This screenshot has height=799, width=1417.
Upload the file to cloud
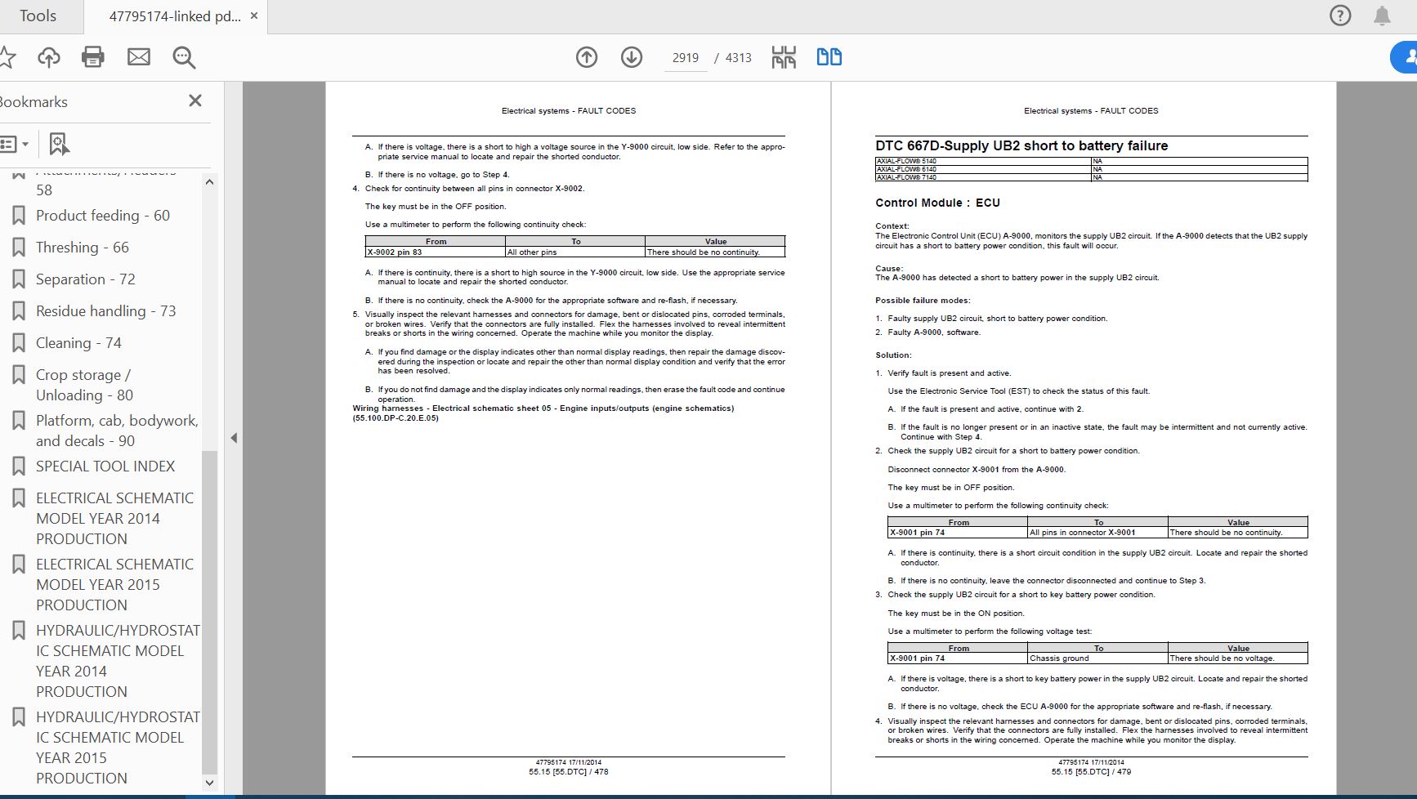49,57
